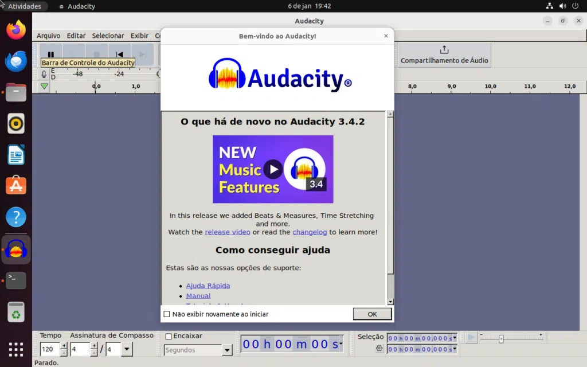Viewport: 587px width, 367px height.
Task: Play the NEW Music Features video thumbnail
Action: (x=273, y=169)
